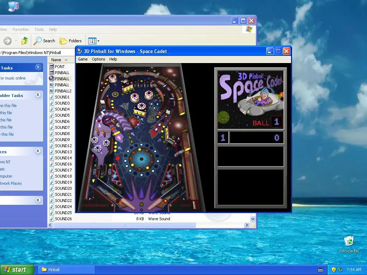Click the Wave Sound type cell for SOUND26
This screenshot has height=275, width=367.
click(159, 219)
